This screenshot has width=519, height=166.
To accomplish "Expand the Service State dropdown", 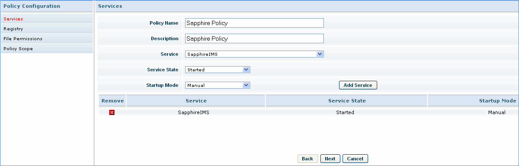I will coord(218,70).
